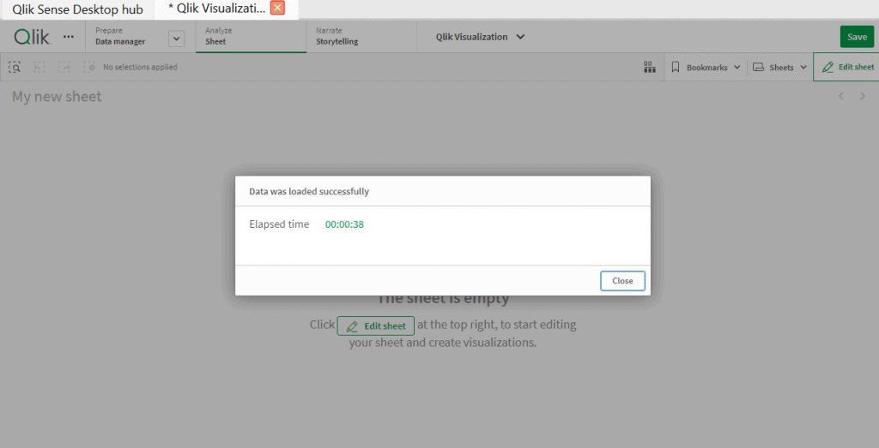This screenshot has width=879, height=448.
Task: Click the Data was loaded successfully heading
Action: point(309,191)
